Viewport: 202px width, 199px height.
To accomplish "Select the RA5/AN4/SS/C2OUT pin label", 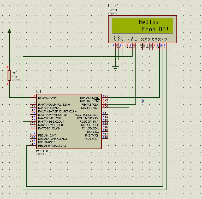I will (51, 122).
